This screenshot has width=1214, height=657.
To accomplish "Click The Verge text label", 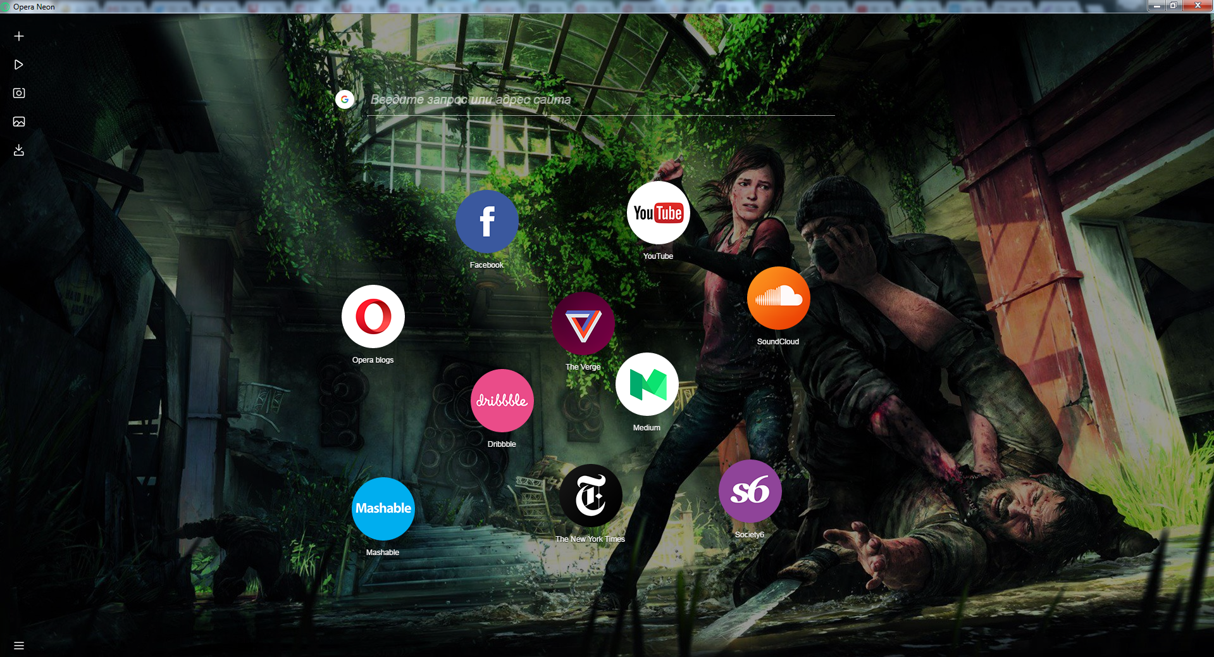I will (x=583, y=367).
